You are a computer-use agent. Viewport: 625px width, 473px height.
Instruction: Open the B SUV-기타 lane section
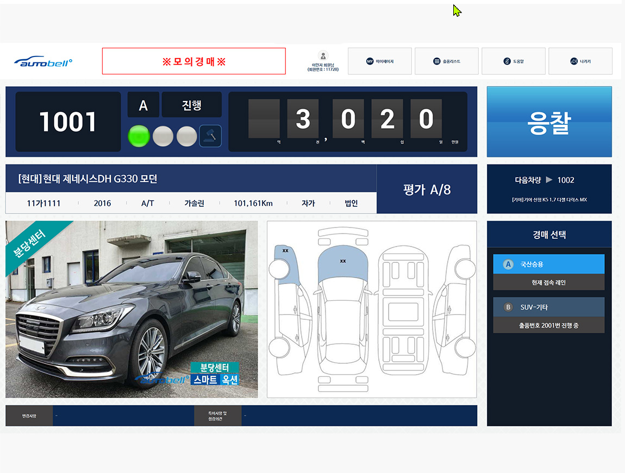tap(548, 306)
